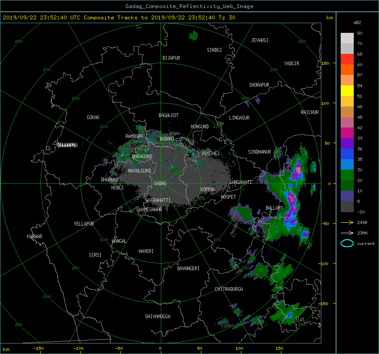Click the 24SR legend label

click(x=362, y=223)
